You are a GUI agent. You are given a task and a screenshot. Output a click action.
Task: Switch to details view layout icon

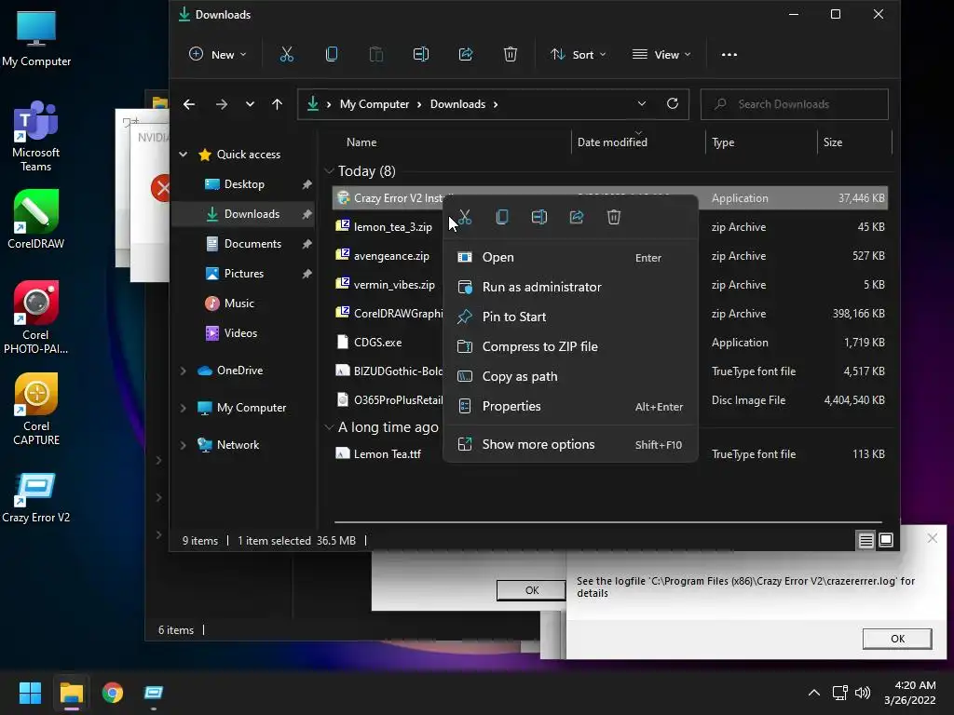click(x=865, y=540)
